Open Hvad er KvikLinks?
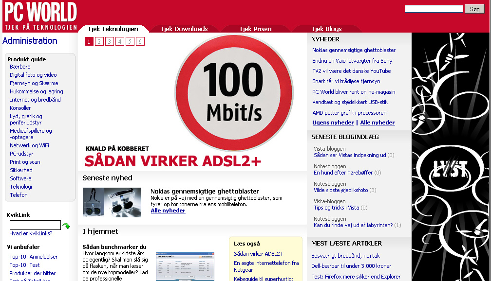The image size is (491, 281). 31,234
